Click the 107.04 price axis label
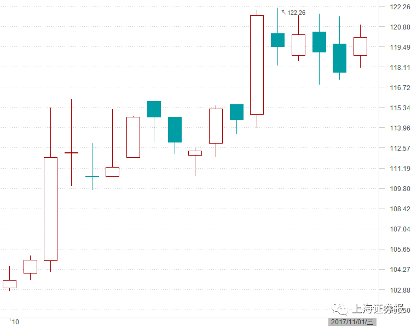 point(399,229)
